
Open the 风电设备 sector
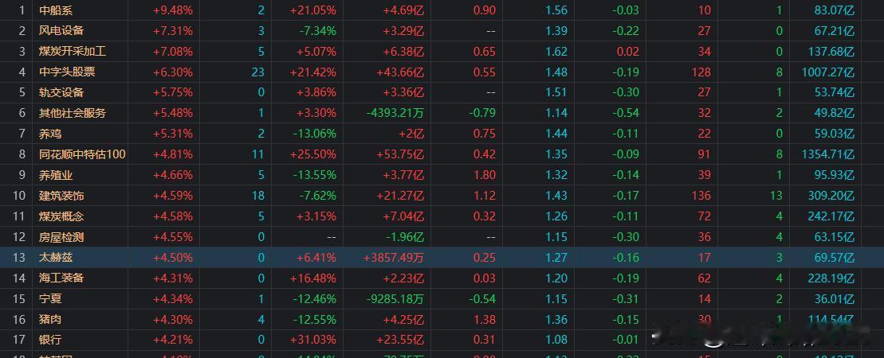click(x=61, y=30)
